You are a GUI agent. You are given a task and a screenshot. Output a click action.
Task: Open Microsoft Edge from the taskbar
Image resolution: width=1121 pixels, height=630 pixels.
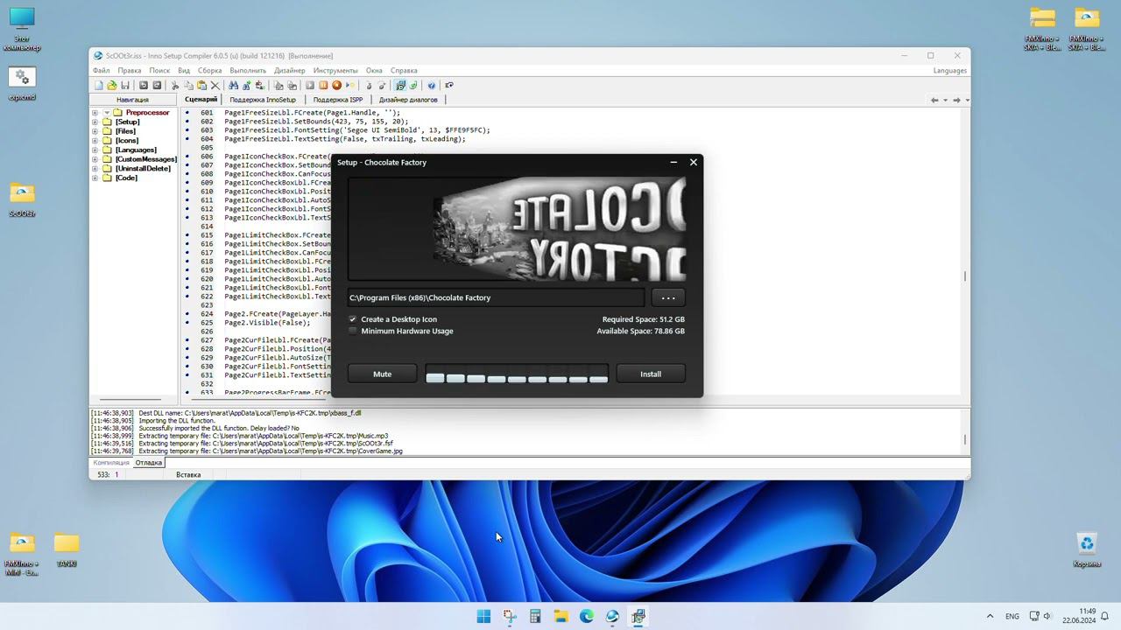point(587,616)
